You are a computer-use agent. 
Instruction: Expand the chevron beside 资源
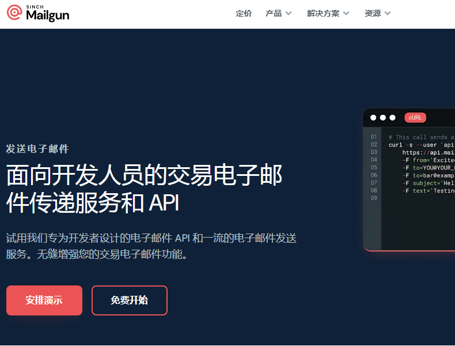click(388, 13)
